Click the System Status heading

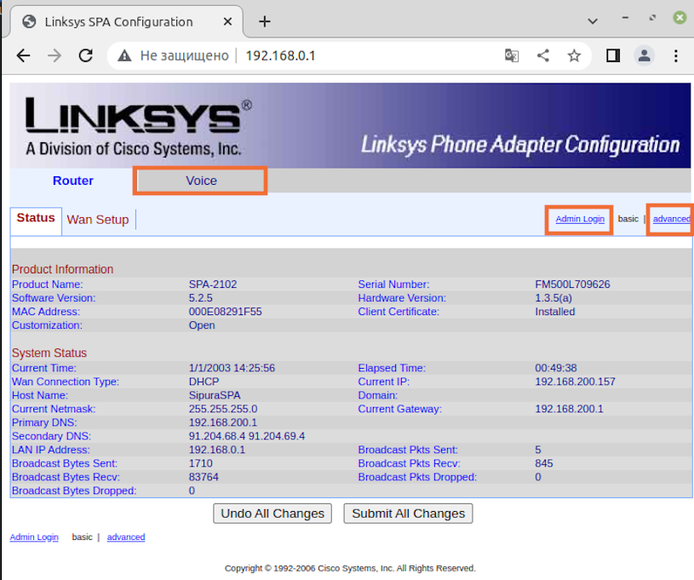49,353
